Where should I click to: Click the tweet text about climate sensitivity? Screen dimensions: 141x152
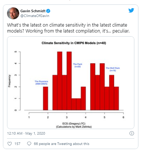pyautogui.click(x=68, y=28)
